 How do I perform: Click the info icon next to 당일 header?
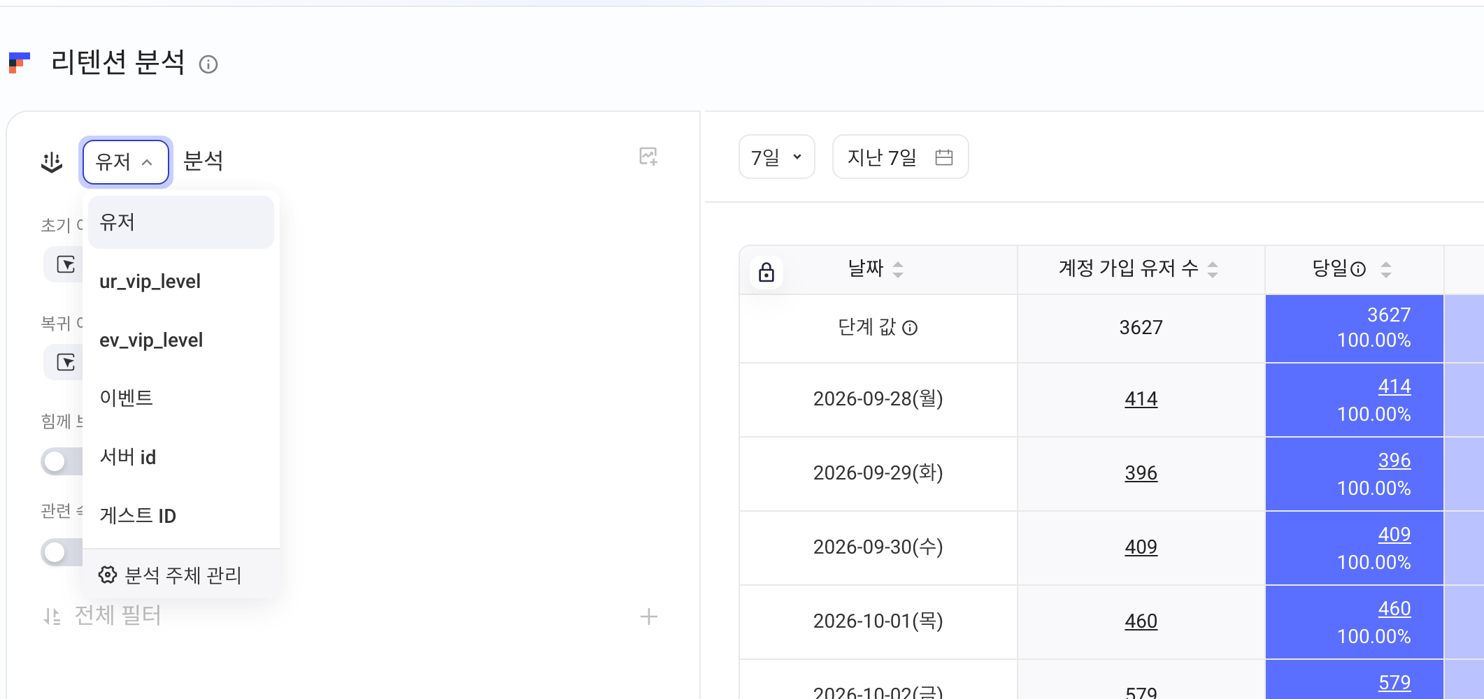(1358, 269)
